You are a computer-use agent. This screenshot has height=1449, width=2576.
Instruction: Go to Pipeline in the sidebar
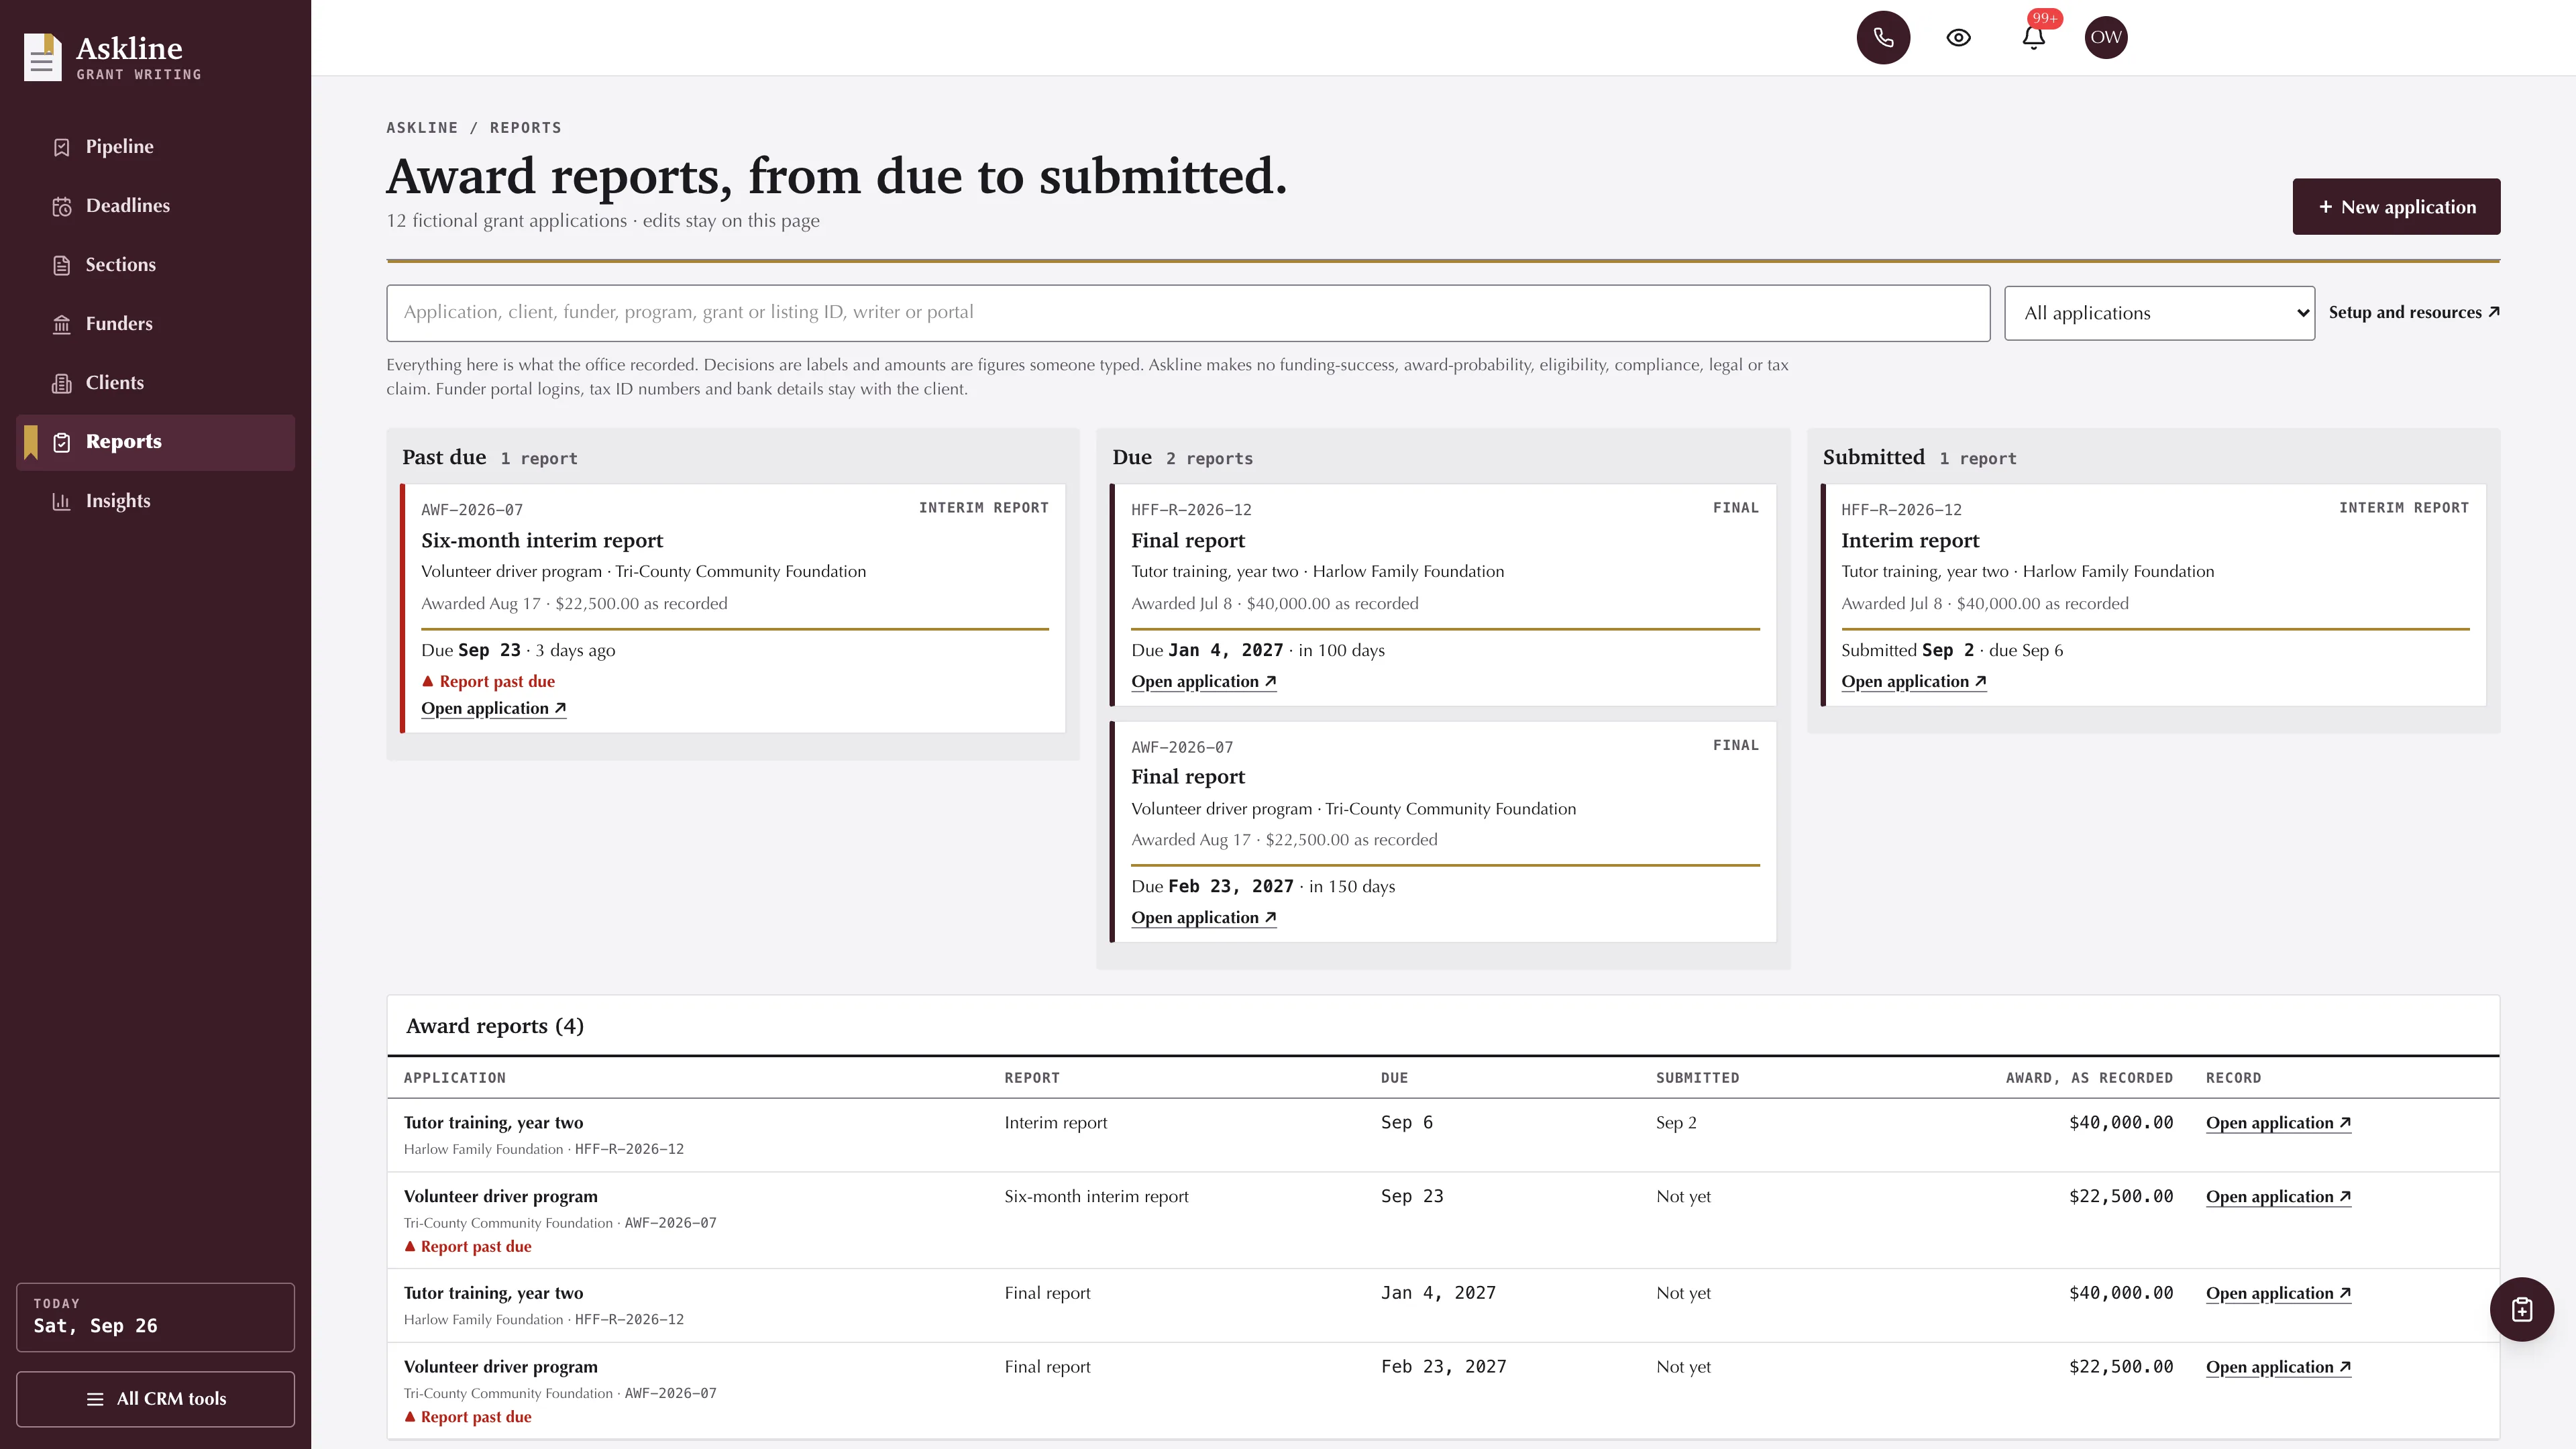[x=155, y=147]
